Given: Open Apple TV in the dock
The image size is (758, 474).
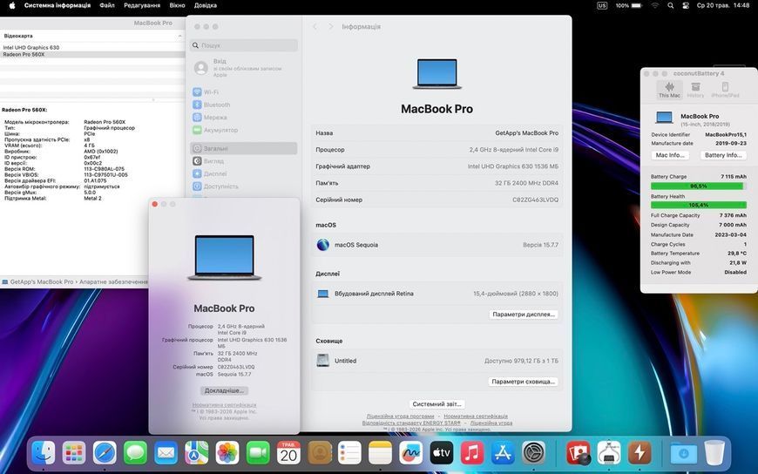Looking at the screenshot, I should [x=442, y=454].
